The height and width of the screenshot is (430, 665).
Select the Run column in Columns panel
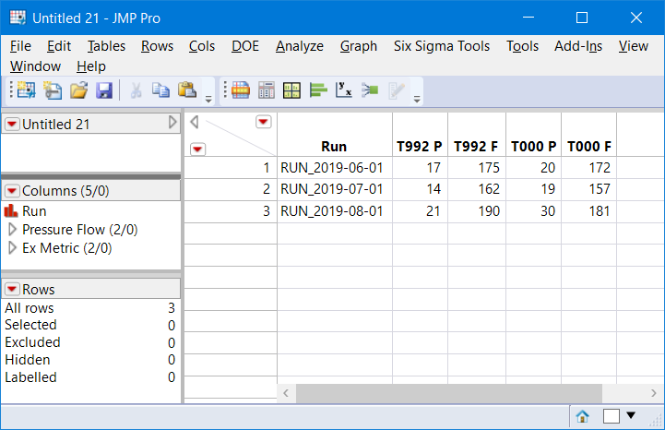click(x=34, y=211)
